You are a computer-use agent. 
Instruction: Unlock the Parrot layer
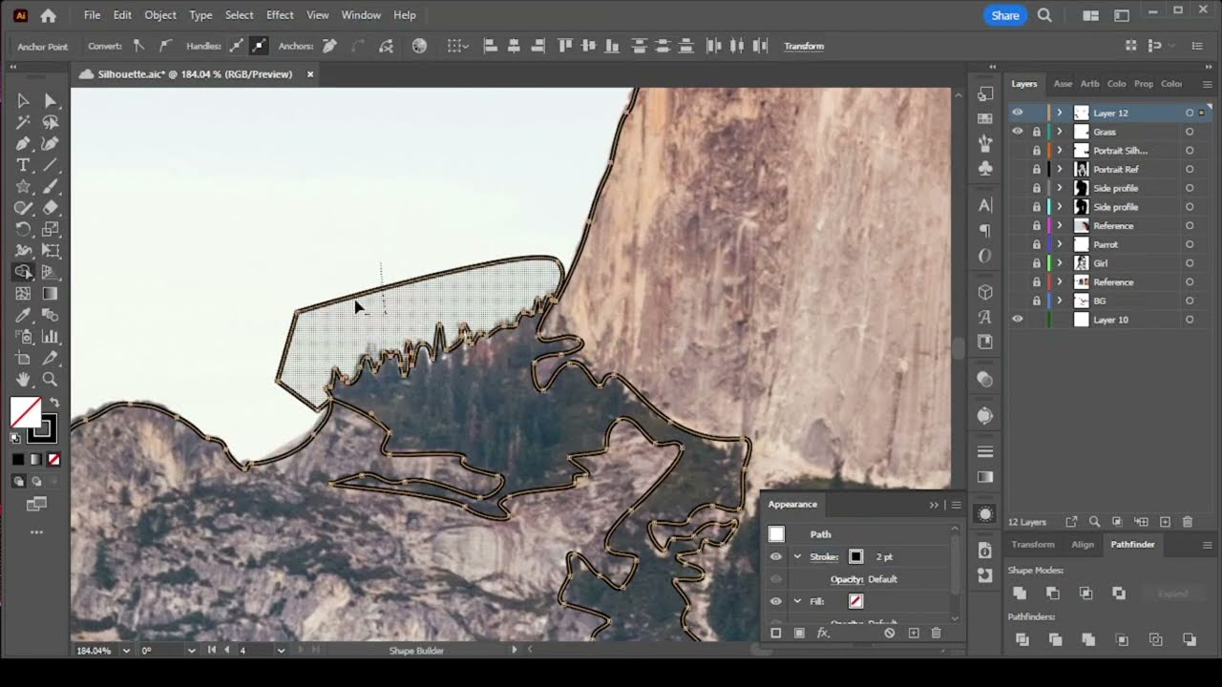[x=1037, y=244]
